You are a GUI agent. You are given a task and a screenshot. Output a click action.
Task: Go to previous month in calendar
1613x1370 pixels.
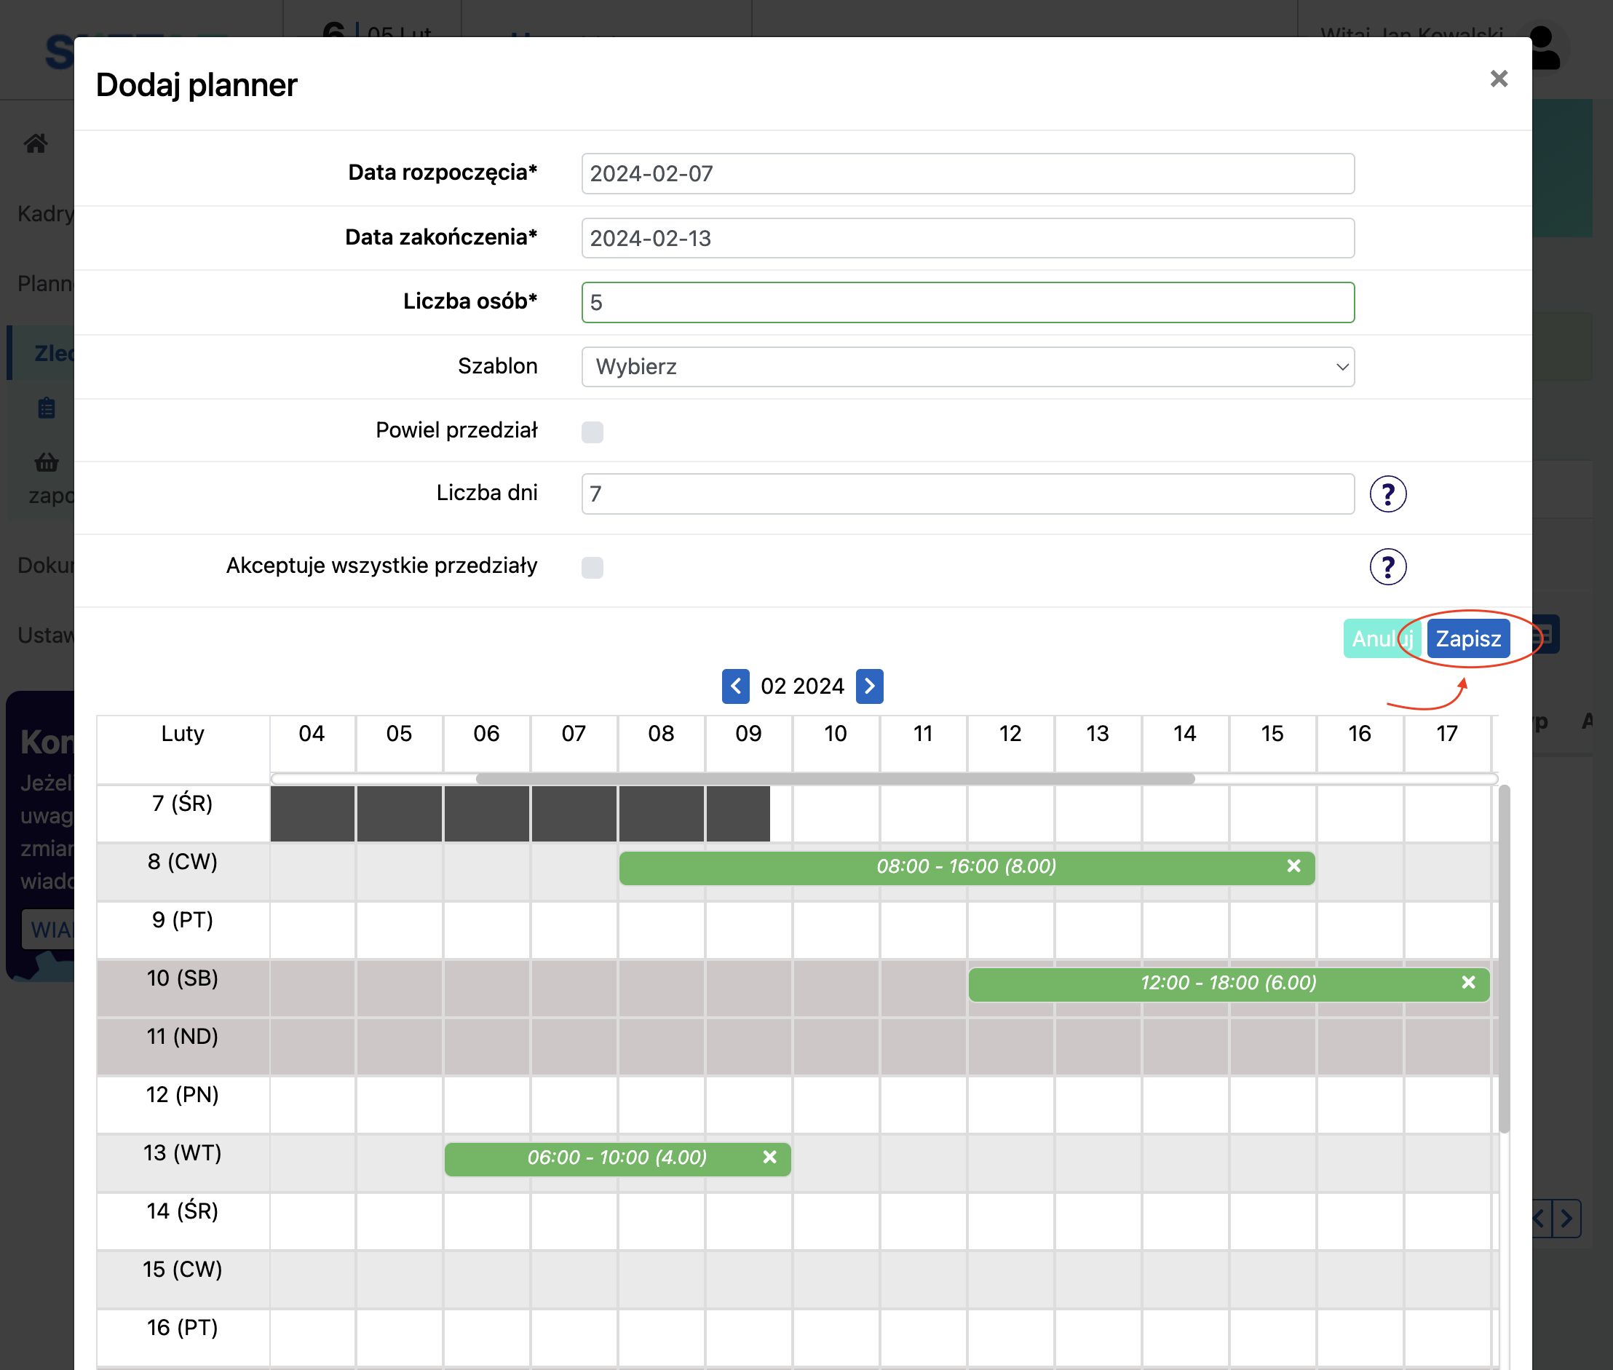pyautogui.click(x=734, y=686)
